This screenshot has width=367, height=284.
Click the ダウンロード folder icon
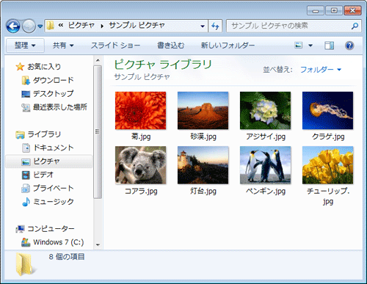coord(26,80)
